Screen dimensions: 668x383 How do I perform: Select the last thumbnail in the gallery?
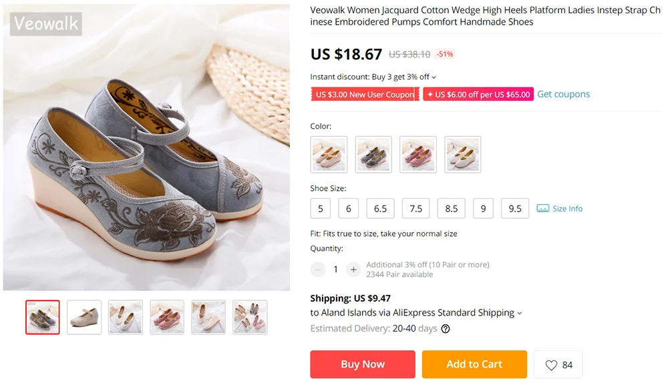pyautogui.click(x=250, y=317)
